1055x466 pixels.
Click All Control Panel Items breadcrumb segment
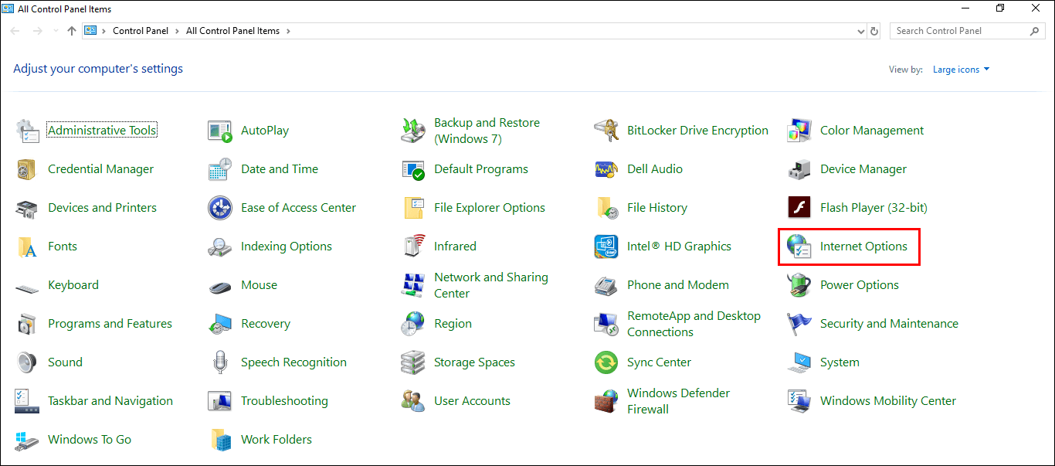[233, 31]
